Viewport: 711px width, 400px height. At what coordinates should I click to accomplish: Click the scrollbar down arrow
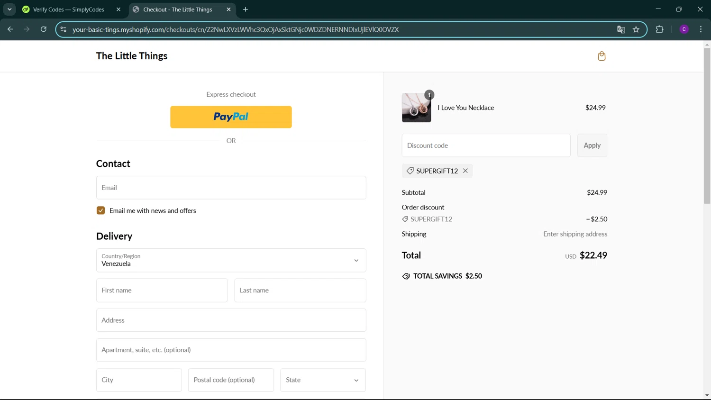[707, 395]
